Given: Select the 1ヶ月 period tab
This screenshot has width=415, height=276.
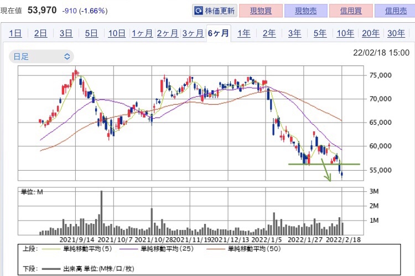Looking at the screenshot, I should pos(142,33).
